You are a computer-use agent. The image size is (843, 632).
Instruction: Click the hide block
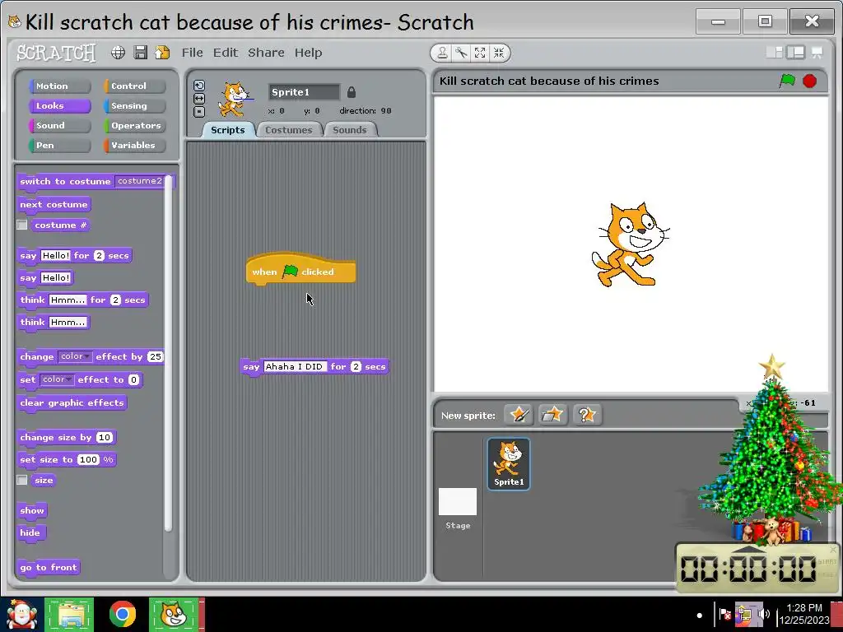click(x=30, y=533)
